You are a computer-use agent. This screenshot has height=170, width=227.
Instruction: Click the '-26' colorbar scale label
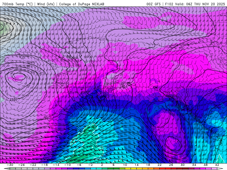click(x=22, y=165)
